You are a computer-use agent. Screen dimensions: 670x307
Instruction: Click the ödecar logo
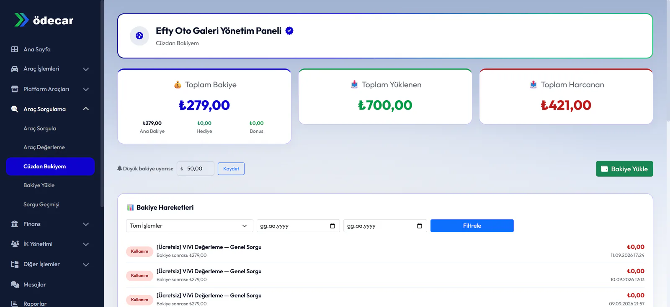(44, 20)
